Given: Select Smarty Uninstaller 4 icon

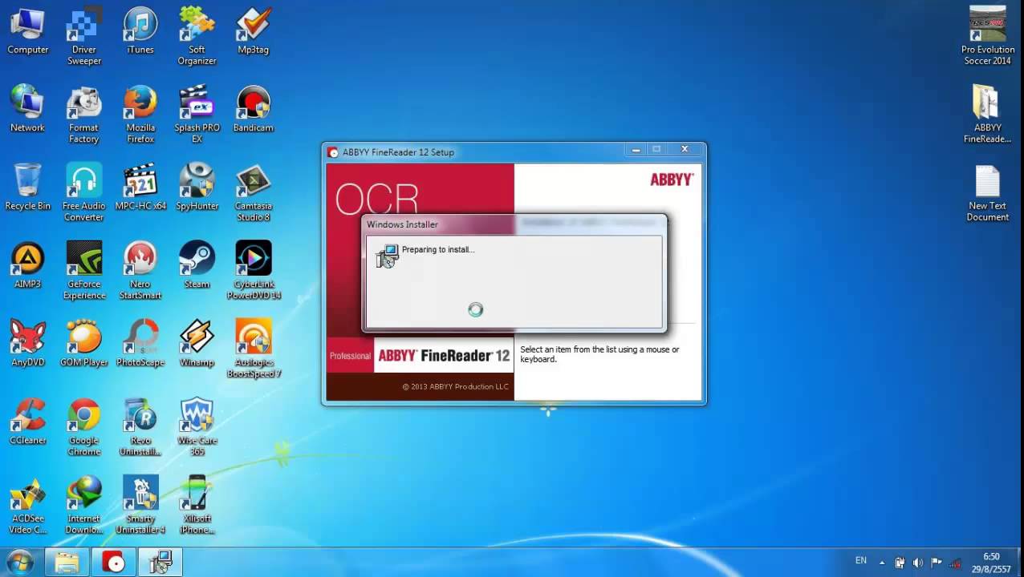Looking at the screenshot, I should click(x=140, y=505).
